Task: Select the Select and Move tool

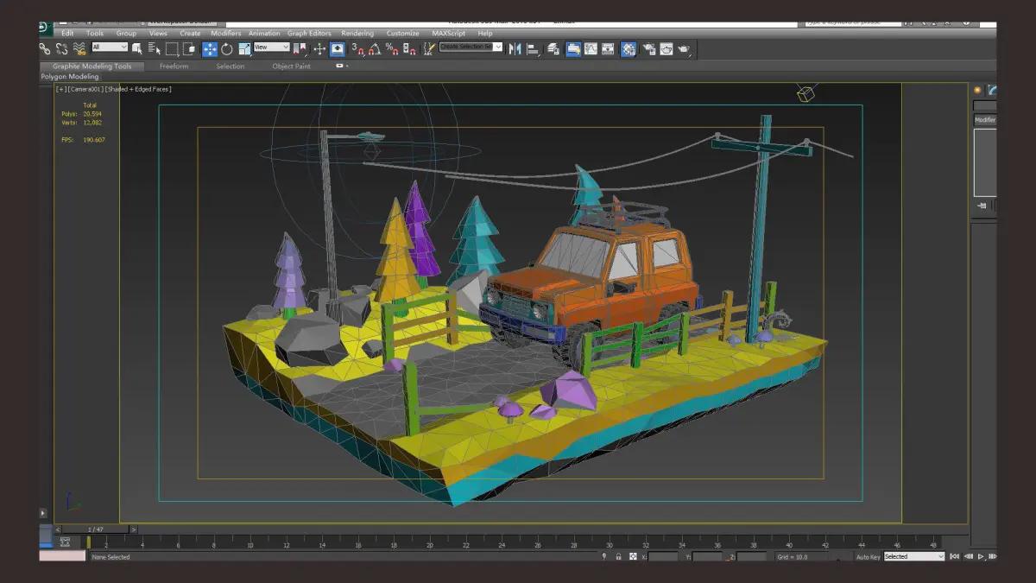Action: coord(210,49)
